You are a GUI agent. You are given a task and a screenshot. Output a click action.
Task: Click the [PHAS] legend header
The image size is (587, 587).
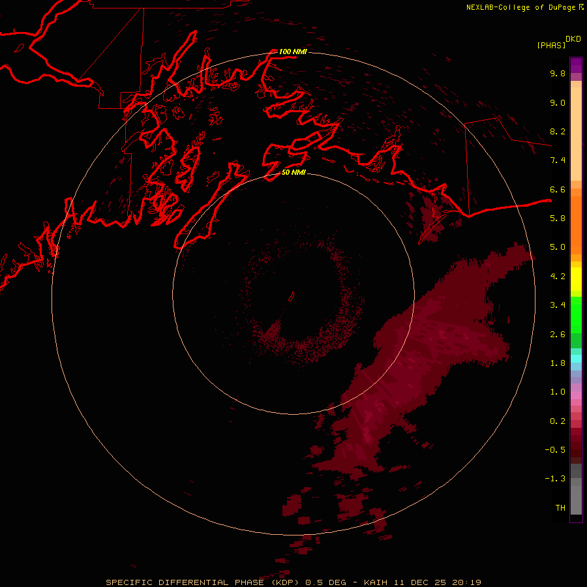click(551, 46)
